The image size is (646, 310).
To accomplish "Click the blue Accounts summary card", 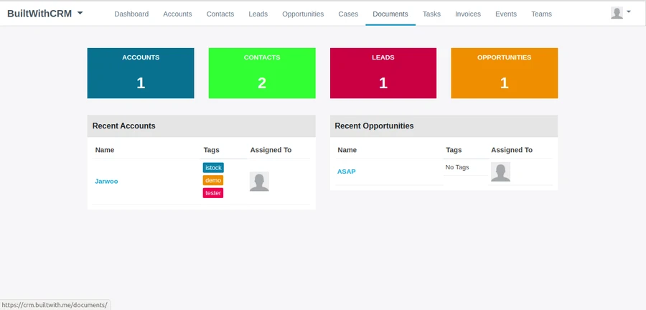I will click(x=141, y=73).
